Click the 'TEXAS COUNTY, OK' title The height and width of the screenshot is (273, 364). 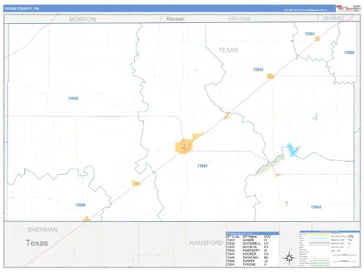pos(22,9)
